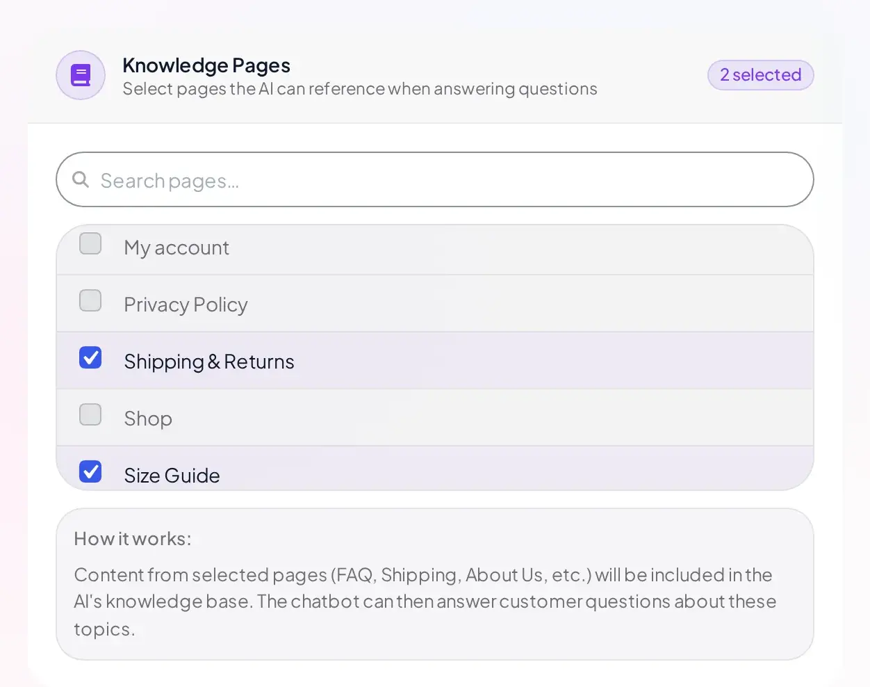Select the My account row label
The width and height of the screenshot is (870, 687).
177,248
